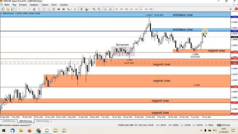
Task: Open the Windows notification center
Action: click(x=233, y=131)
